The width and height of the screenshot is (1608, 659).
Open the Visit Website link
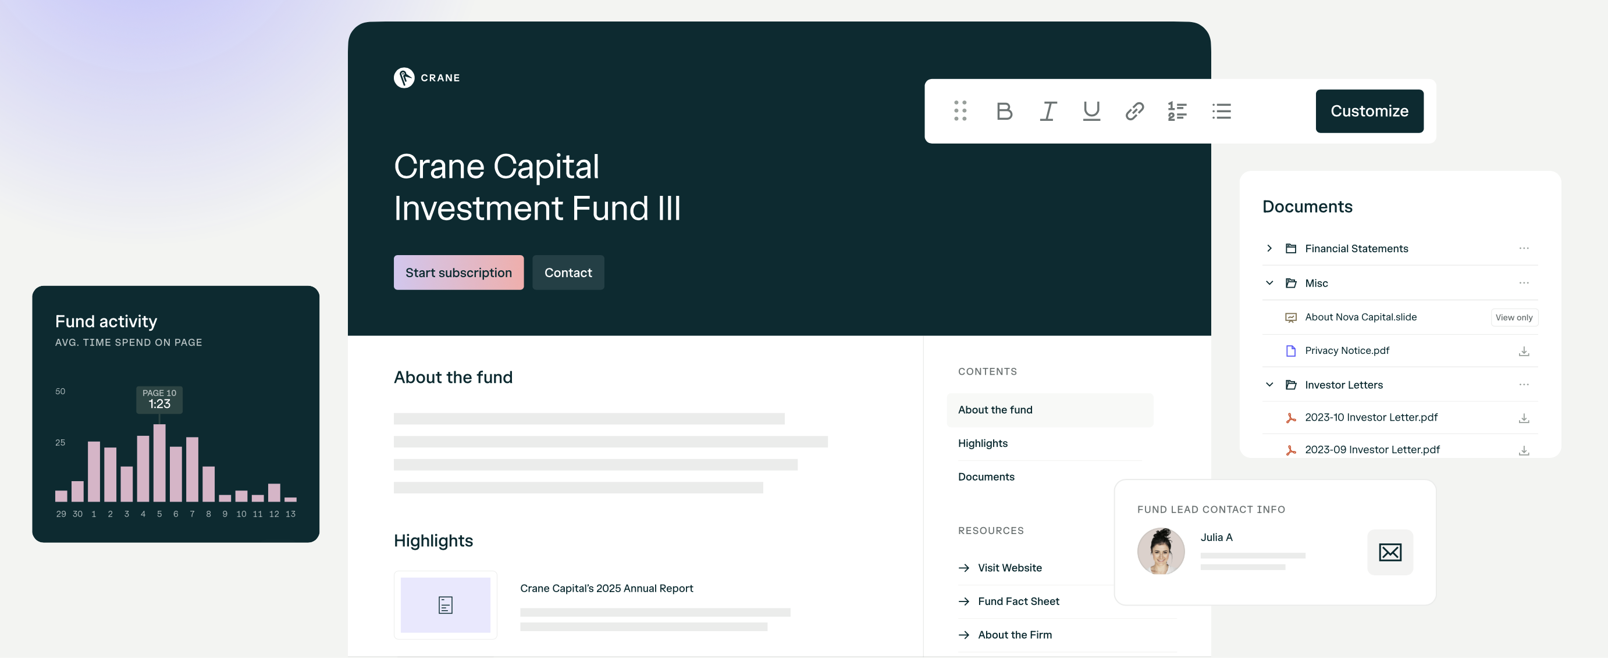pyautogui.click(x=1009, y=568)
